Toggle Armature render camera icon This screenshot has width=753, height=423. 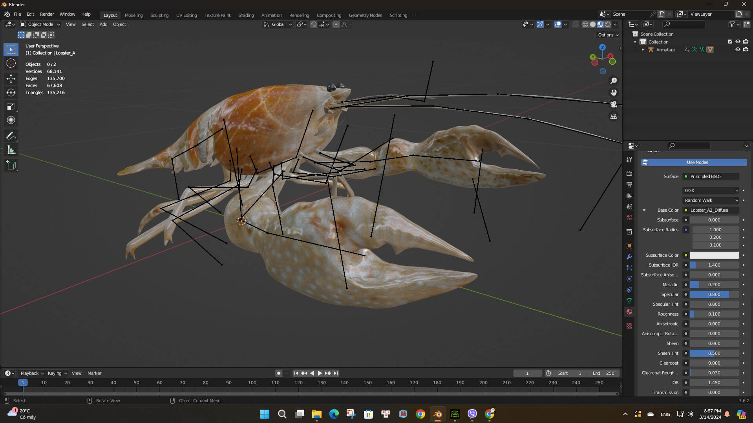tap(746, 50)
